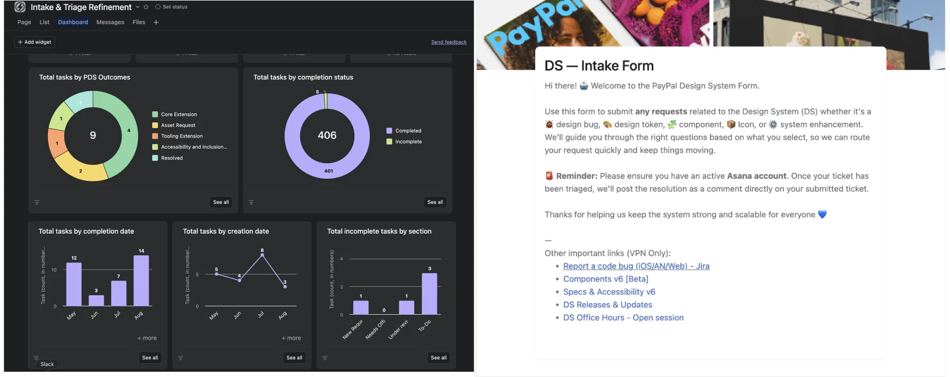
Task: Click the Set status button
Action: pos(171,7)
